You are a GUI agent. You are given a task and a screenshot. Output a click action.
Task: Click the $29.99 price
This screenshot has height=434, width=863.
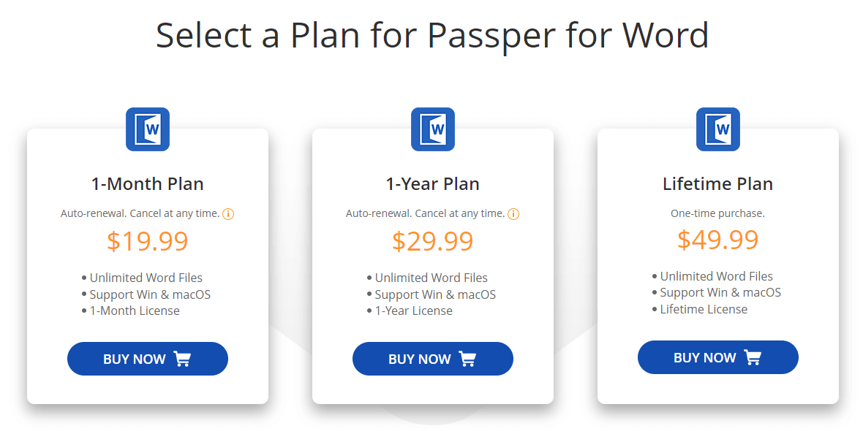pyautogui.click(x=433, y=241)
